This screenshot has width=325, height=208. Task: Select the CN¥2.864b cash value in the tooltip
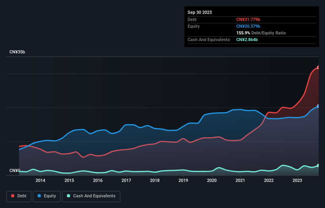[247, 40]
